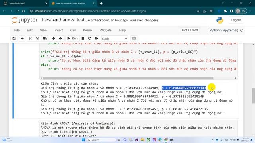Open the cell type Code dropdown
Viewport: 255px width, 143px height.
point(114,39)
